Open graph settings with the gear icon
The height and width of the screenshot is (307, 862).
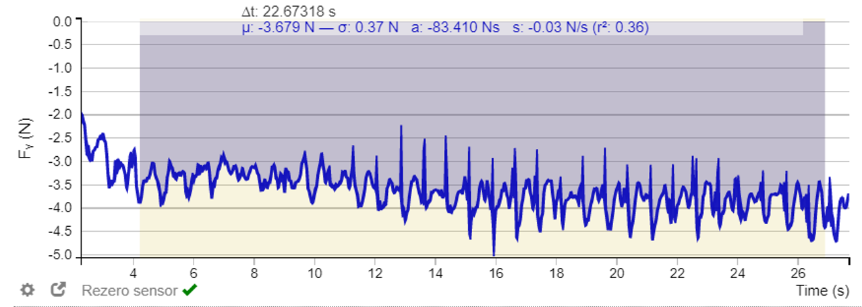[27, 290]
